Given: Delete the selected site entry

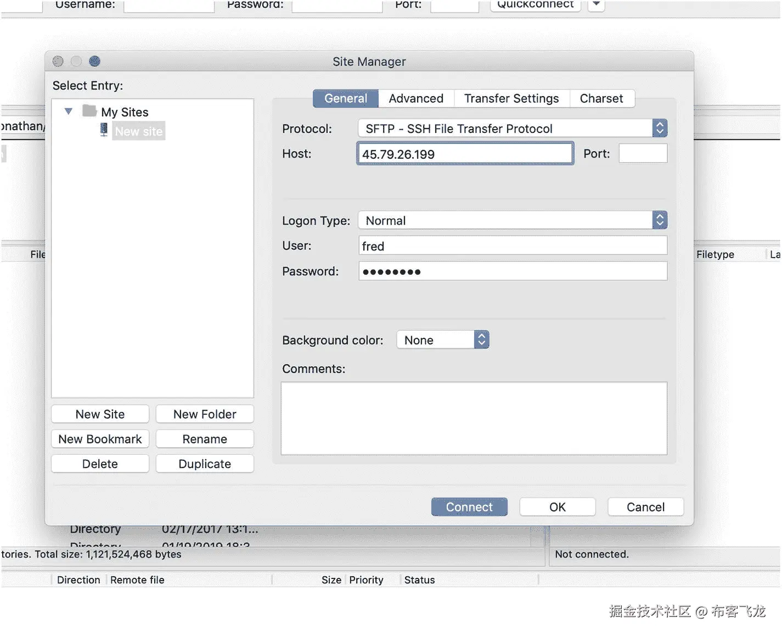Looking at the screenshot, I should click(100, 464).
